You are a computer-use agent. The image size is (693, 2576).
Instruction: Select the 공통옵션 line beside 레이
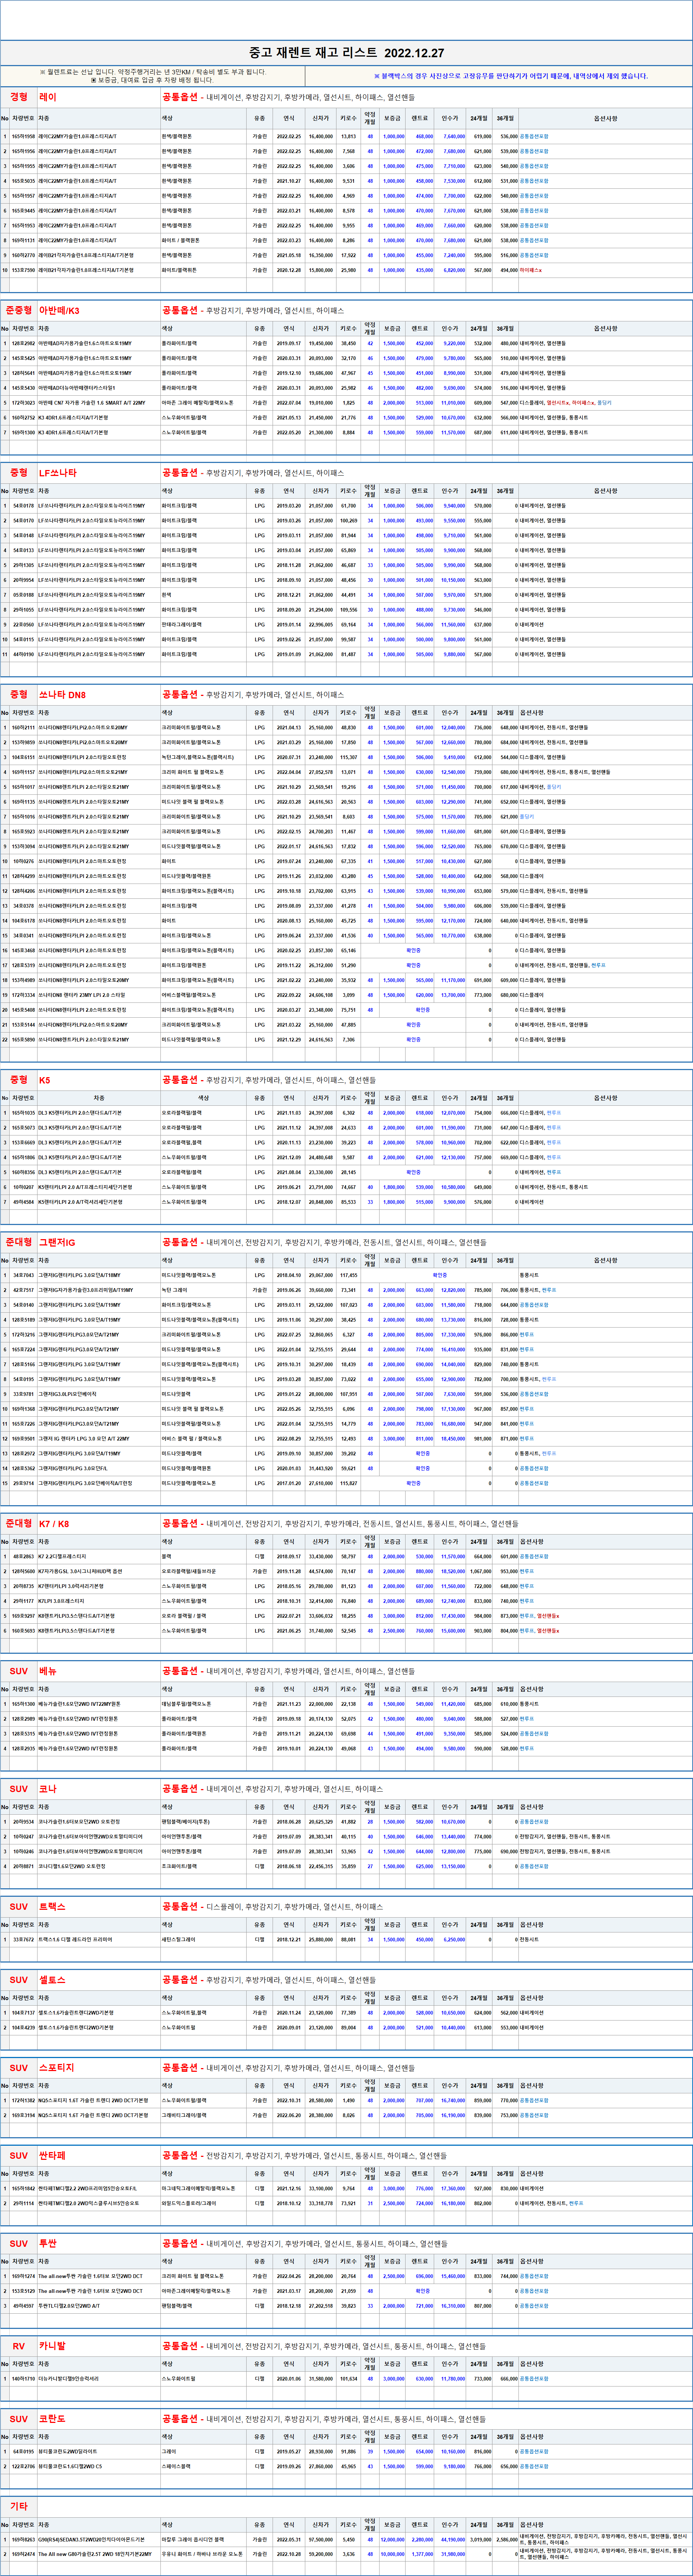[288, 97]
